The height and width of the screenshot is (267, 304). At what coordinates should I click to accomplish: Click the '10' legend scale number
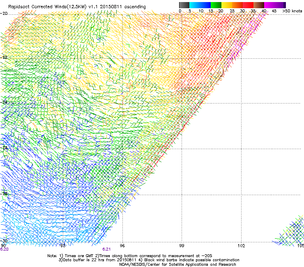(201, 11)
